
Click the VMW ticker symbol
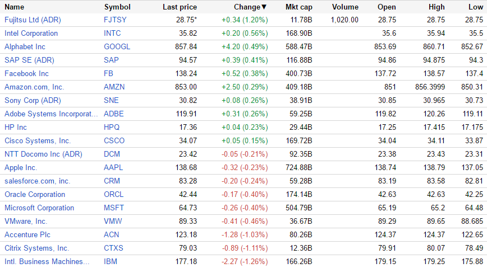click(x=113, y=221)
